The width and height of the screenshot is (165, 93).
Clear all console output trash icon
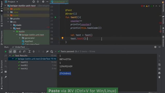click(159, 77)
